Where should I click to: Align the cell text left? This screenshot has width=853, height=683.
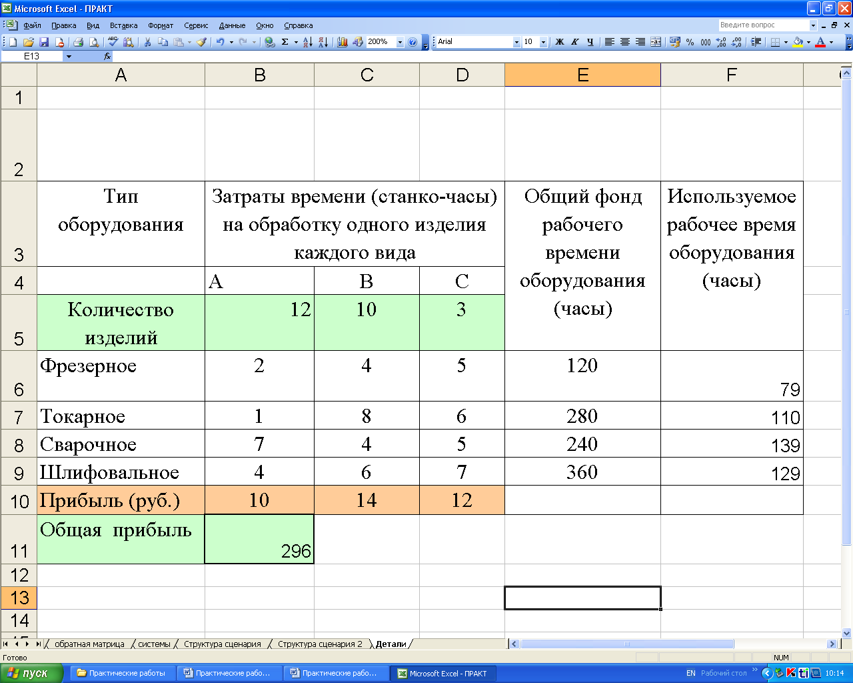point(609,42)
